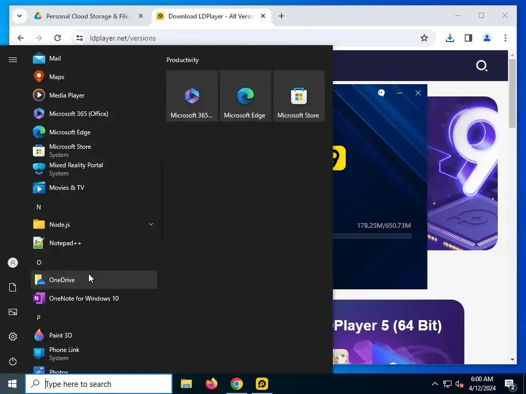Screen dimensions: 526x394
Task: Click the muted volume tray icon
Action: 459,384
